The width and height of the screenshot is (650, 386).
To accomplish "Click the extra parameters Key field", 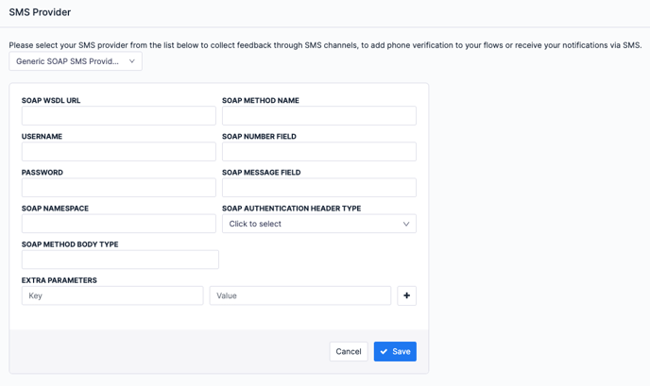I will tap(112, 295).
